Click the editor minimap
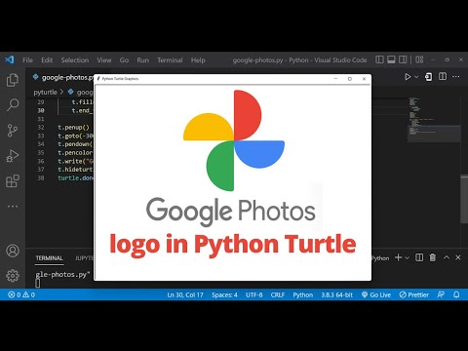This screenshot has width=468, height=351. click(434, 120)
